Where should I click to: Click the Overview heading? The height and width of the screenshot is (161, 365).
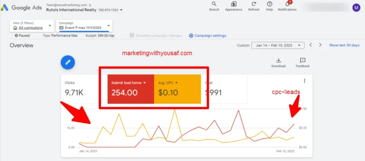21,45
